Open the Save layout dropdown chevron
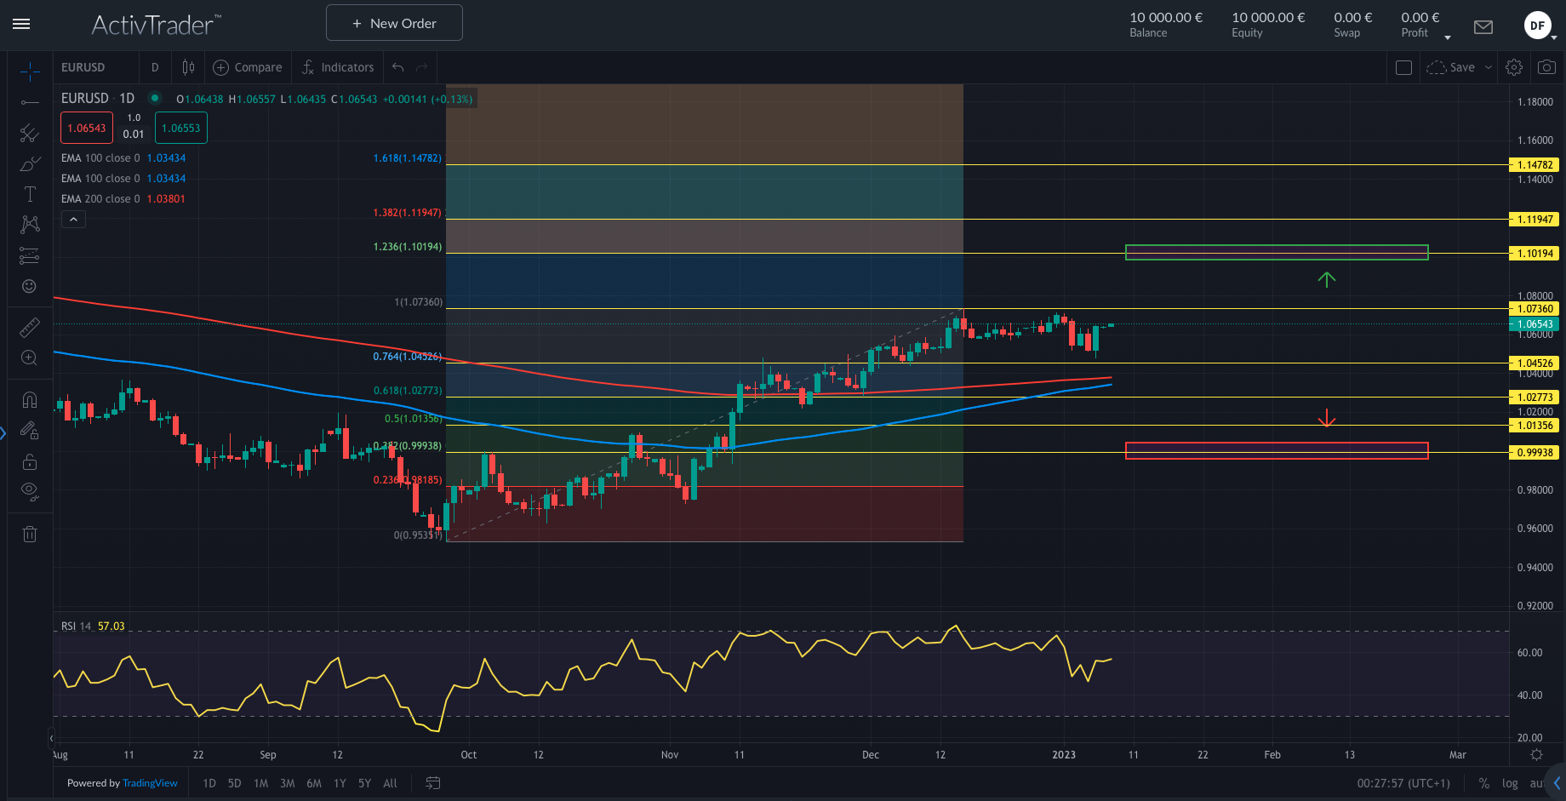The width and height of the screenshot is (1566, 801). click(1488, 67)
